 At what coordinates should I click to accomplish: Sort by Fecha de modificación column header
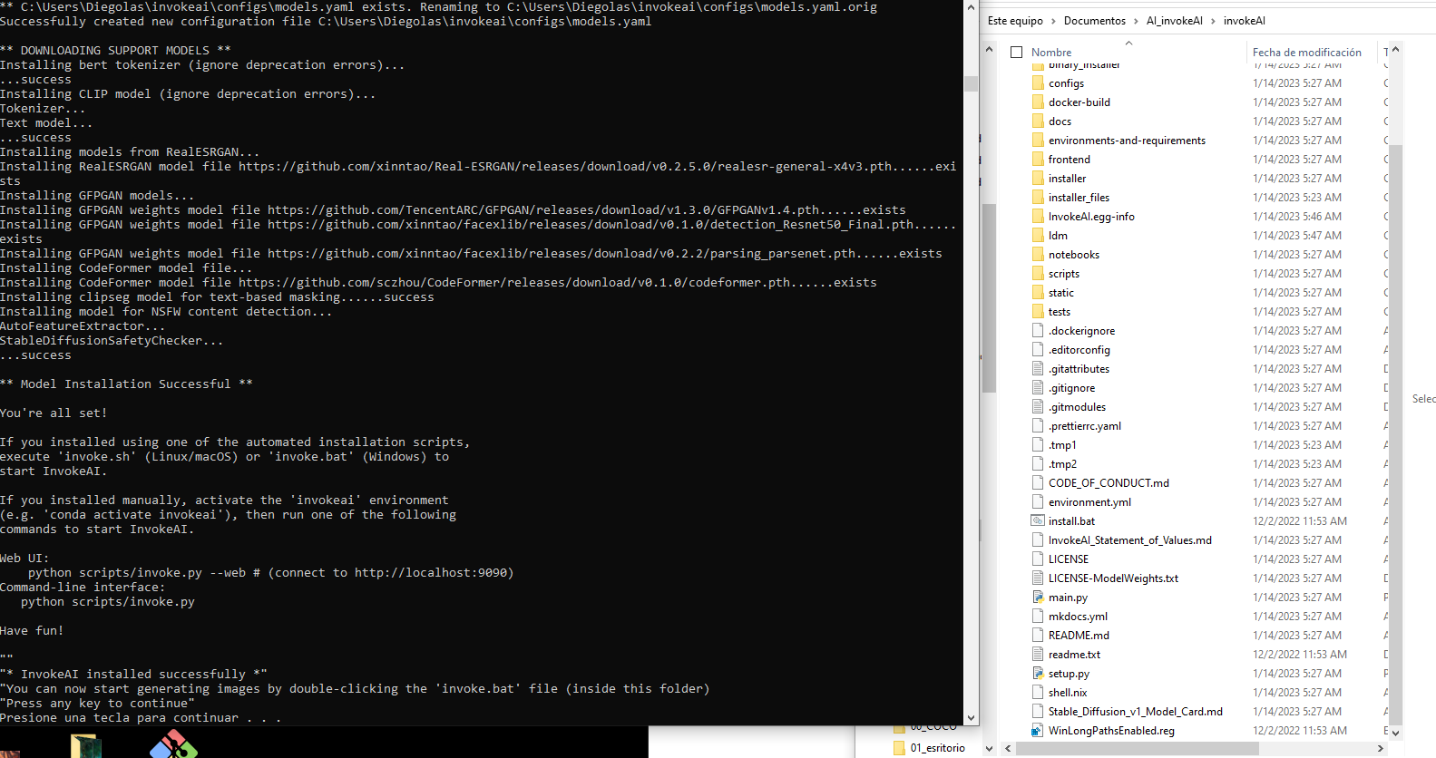click(x=1307, y=53)
